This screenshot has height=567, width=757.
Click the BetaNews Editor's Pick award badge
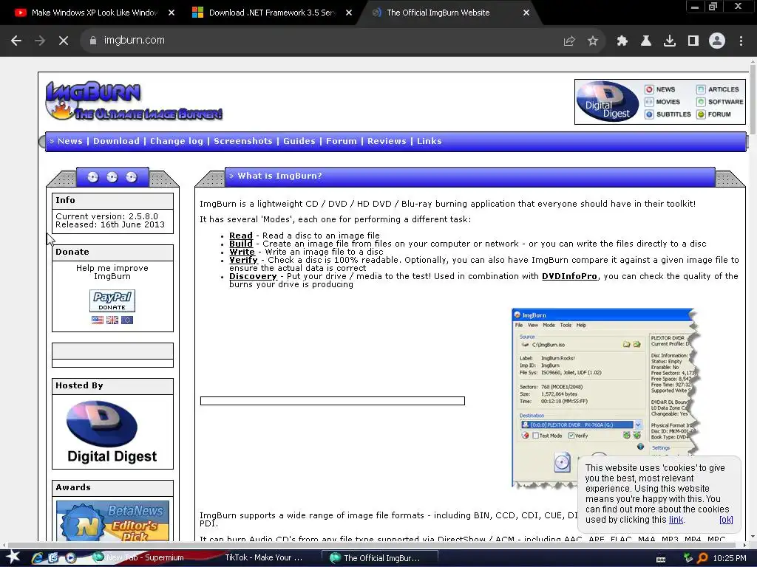pos(112,520)
